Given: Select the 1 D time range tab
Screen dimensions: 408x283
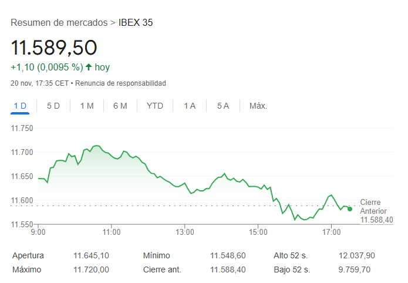Looking at the screenshot, I should click(20, 106).
